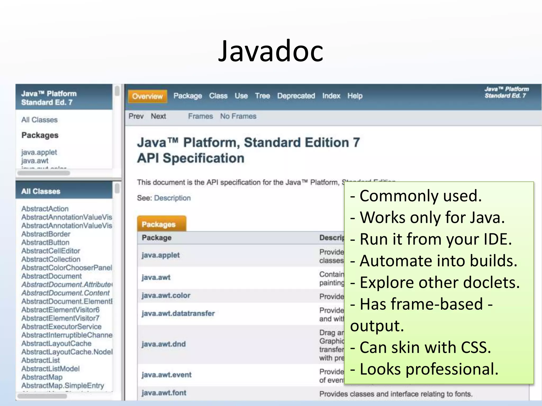
Task: Click java.awt in left Packages frame
Action: [x=35, y=161]
